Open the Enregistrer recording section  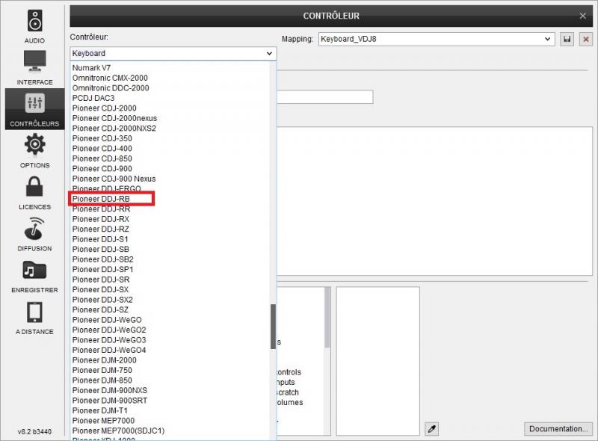click(x=34, y=275)
